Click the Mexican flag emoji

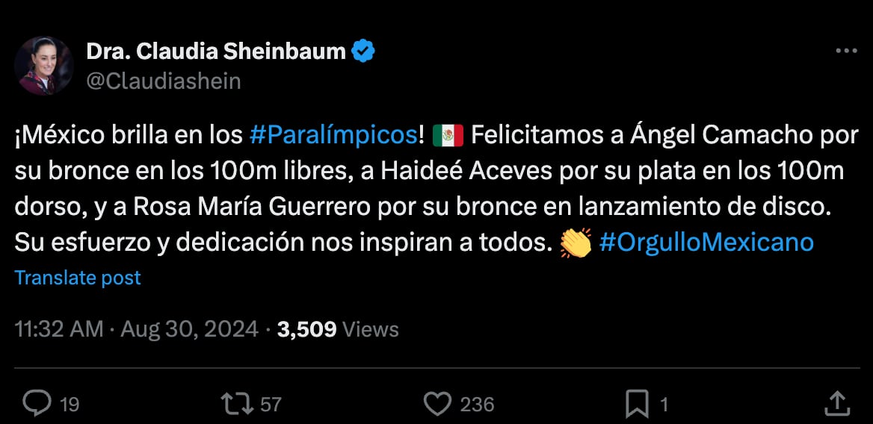[448, 136]
